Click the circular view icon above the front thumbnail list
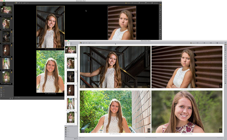The width and height of the screenshot is (227, 140). point(68,43)
